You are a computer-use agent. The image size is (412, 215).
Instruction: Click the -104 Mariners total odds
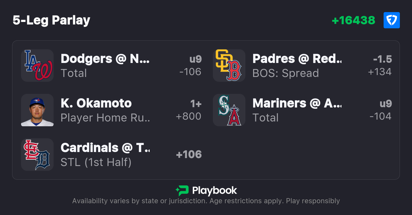pos(380,116)
